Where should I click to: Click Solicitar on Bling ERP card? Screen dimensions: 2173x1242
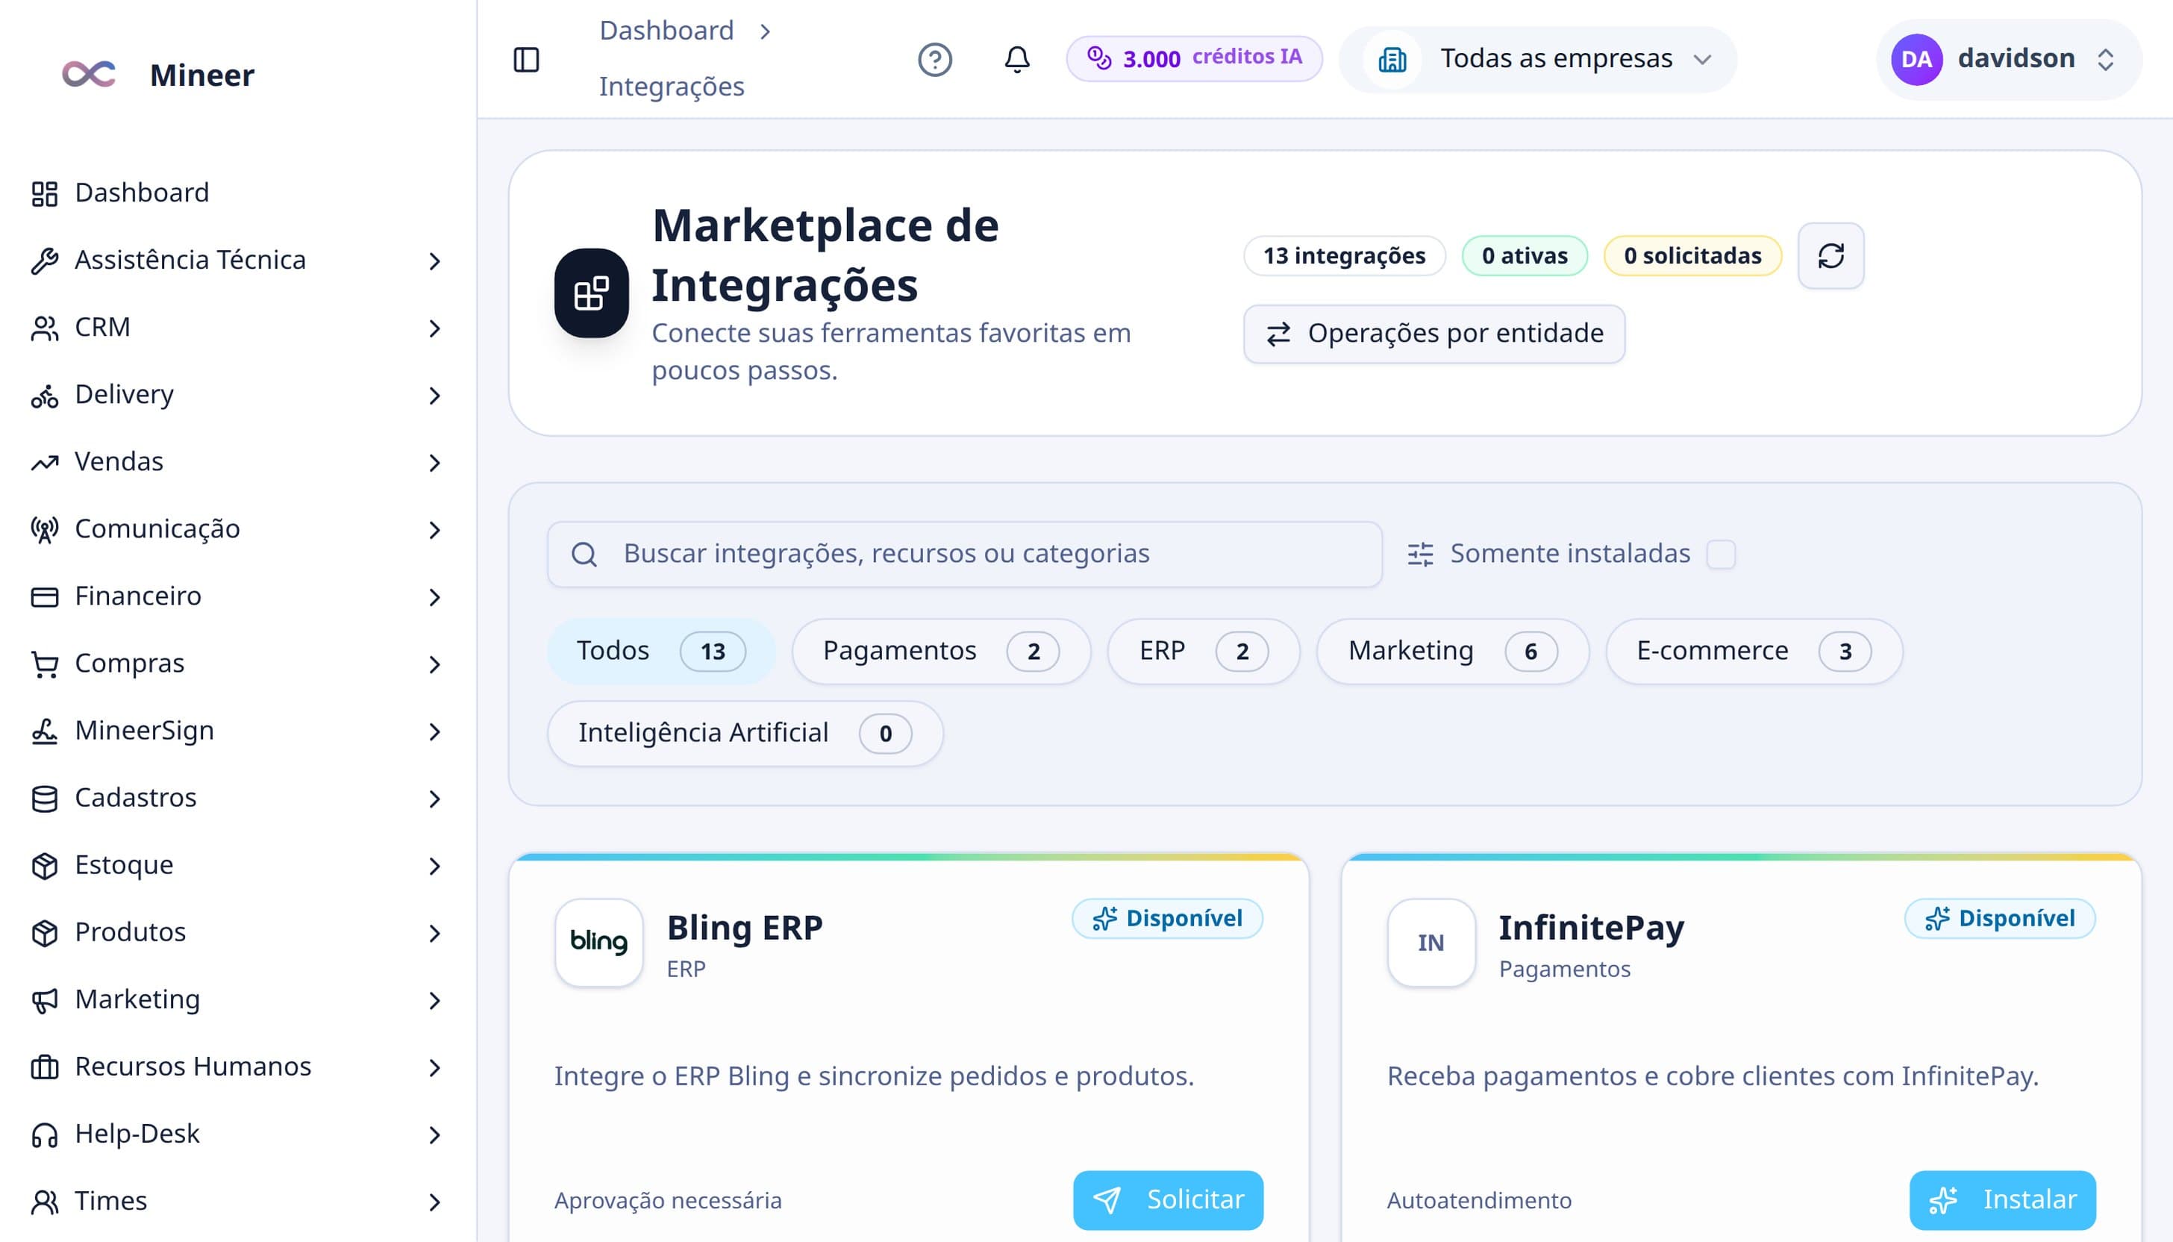[x=1168, y=1200]
